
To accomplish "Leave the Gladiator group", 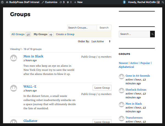I will click(102, 121).
